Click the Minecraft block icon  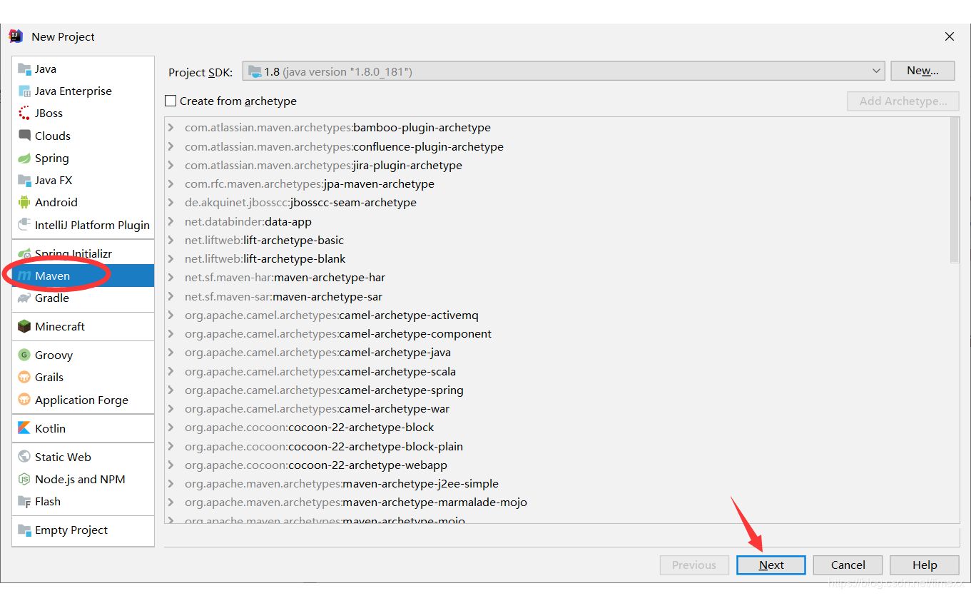click(x=24, y=327)
